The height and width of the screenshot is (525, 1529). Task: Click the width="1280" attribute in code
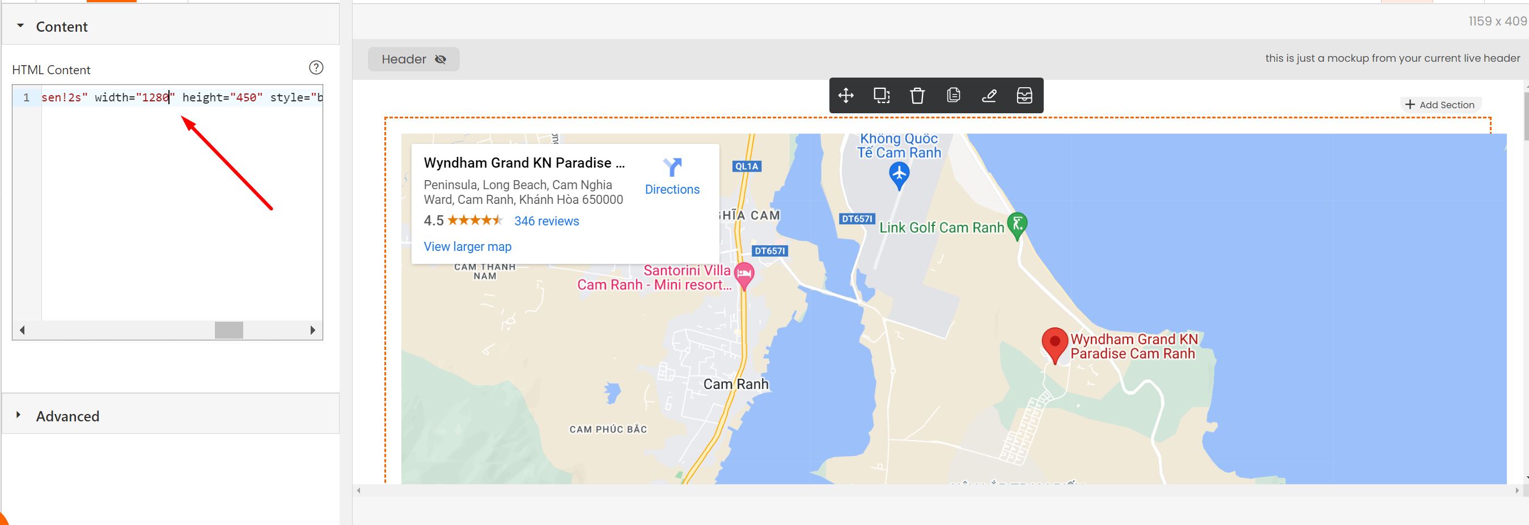click(x=135, y=97)
